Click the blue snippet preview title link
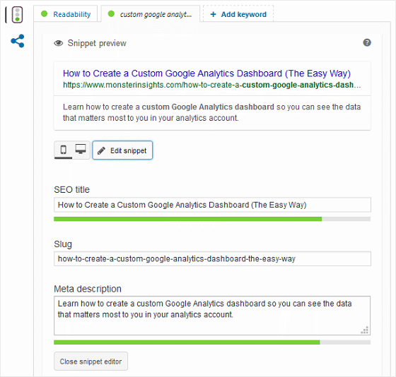The image size is (396, 377). coord(206,73)
